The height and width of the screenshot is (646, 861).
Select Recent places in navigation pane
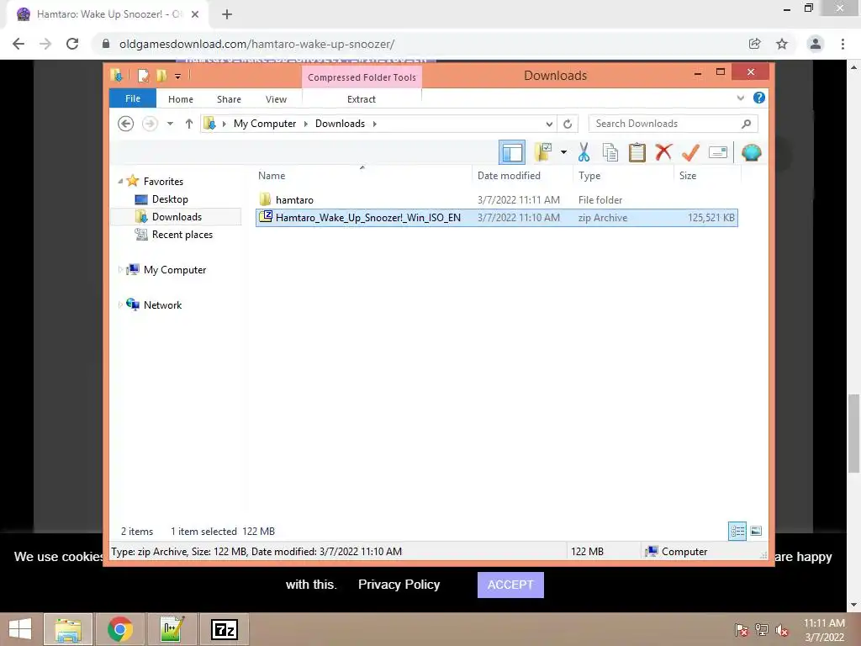pos(182,235)
